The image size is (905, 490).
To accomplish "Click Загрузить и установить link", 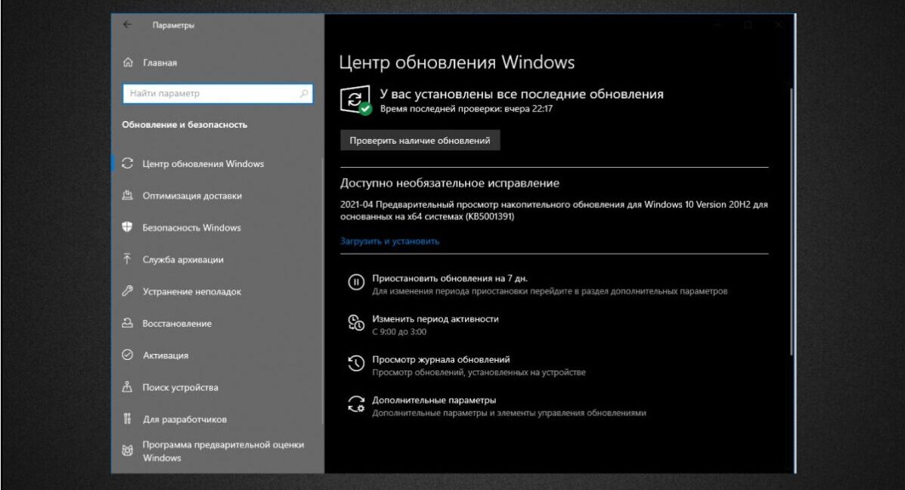I will click(x=389, y=241).
